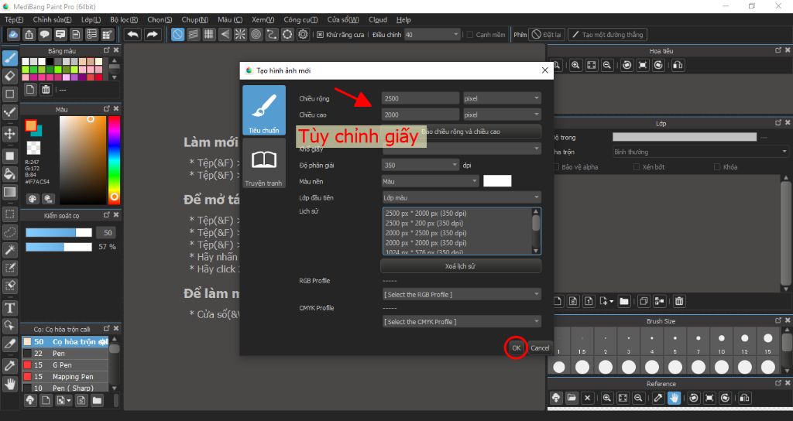Viewport: 793px width, 421px height.
Task: Open the Màu nền background dropdown
Action: coord(430,181)
